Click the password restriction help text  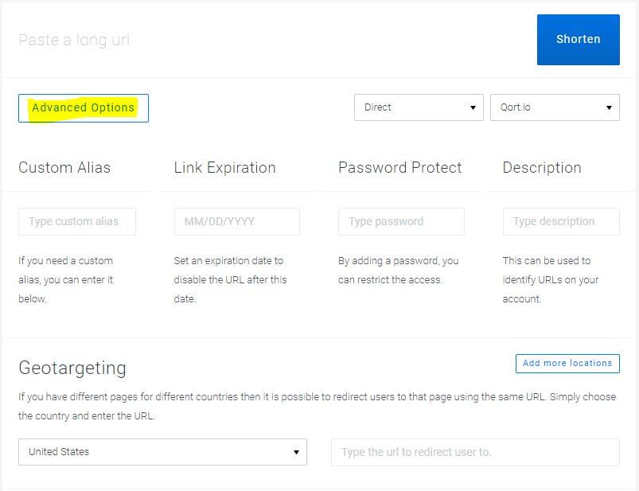pos(398,270)
